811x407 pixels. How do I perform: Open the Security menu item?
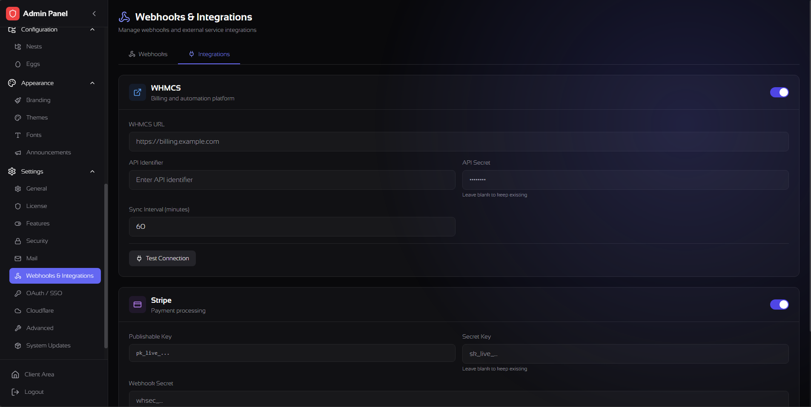point(55,241)
